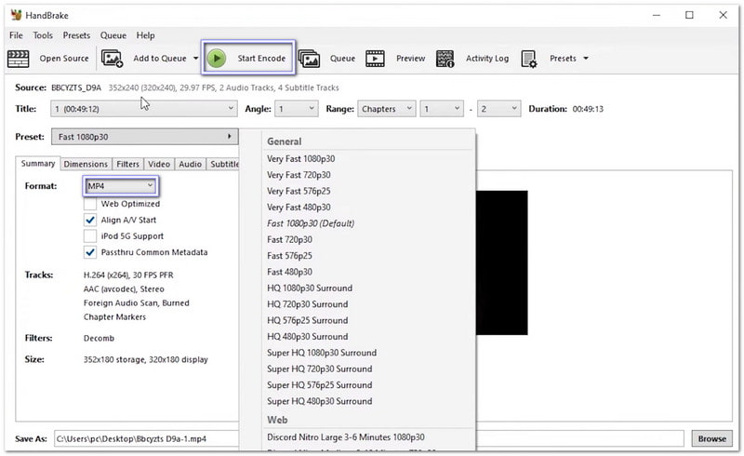Click the Chapter Markers track text
This screenshot has height=456, width=744.
tap(114, 316)
